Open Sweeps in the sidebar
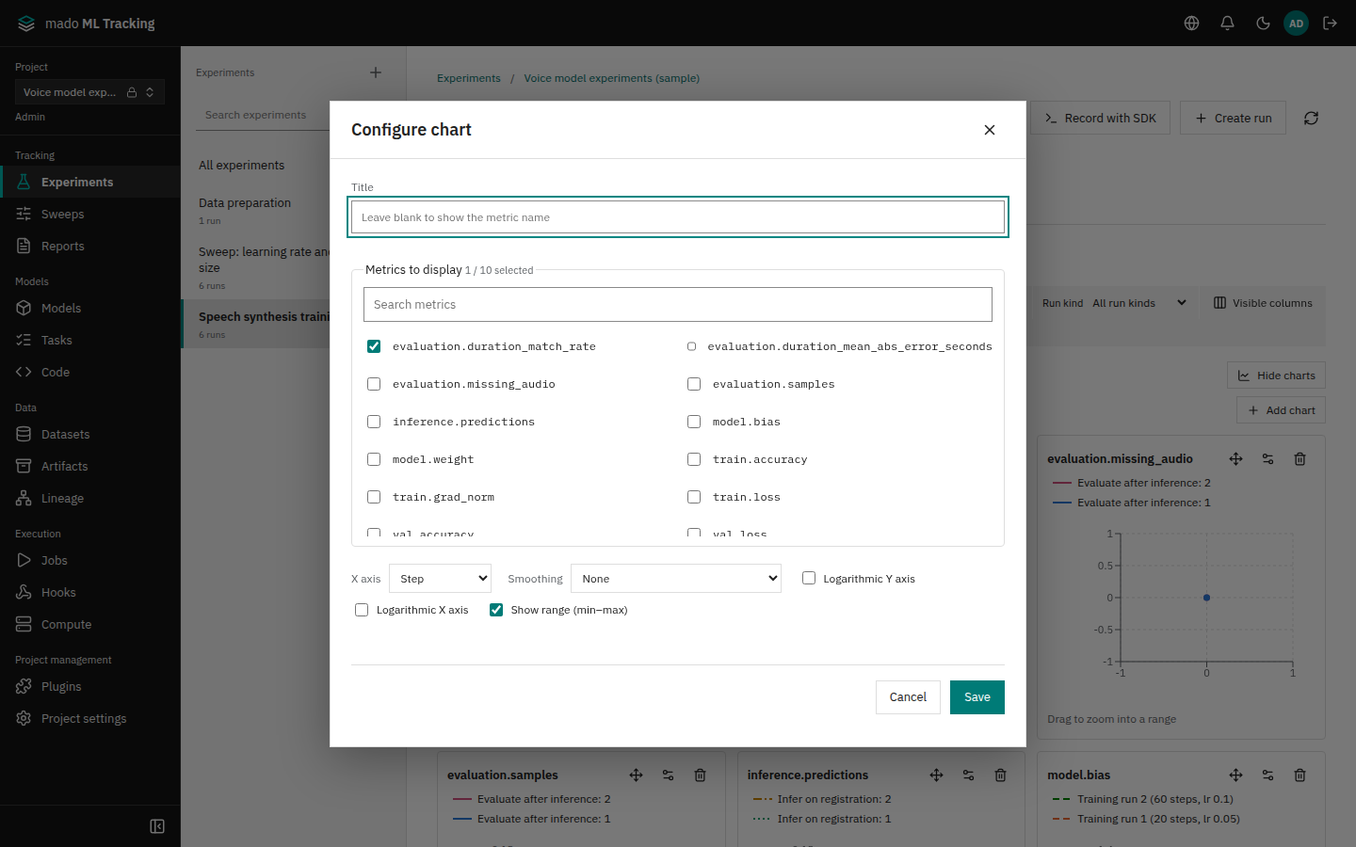This screenshot has width=1356, height=847. [x=90, y=215]
